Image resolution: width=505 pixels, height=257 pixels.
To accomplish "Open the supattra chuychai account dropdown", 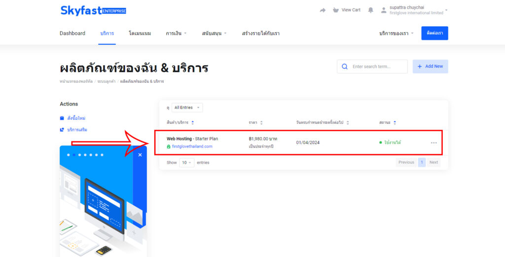I will click(414, 10).
